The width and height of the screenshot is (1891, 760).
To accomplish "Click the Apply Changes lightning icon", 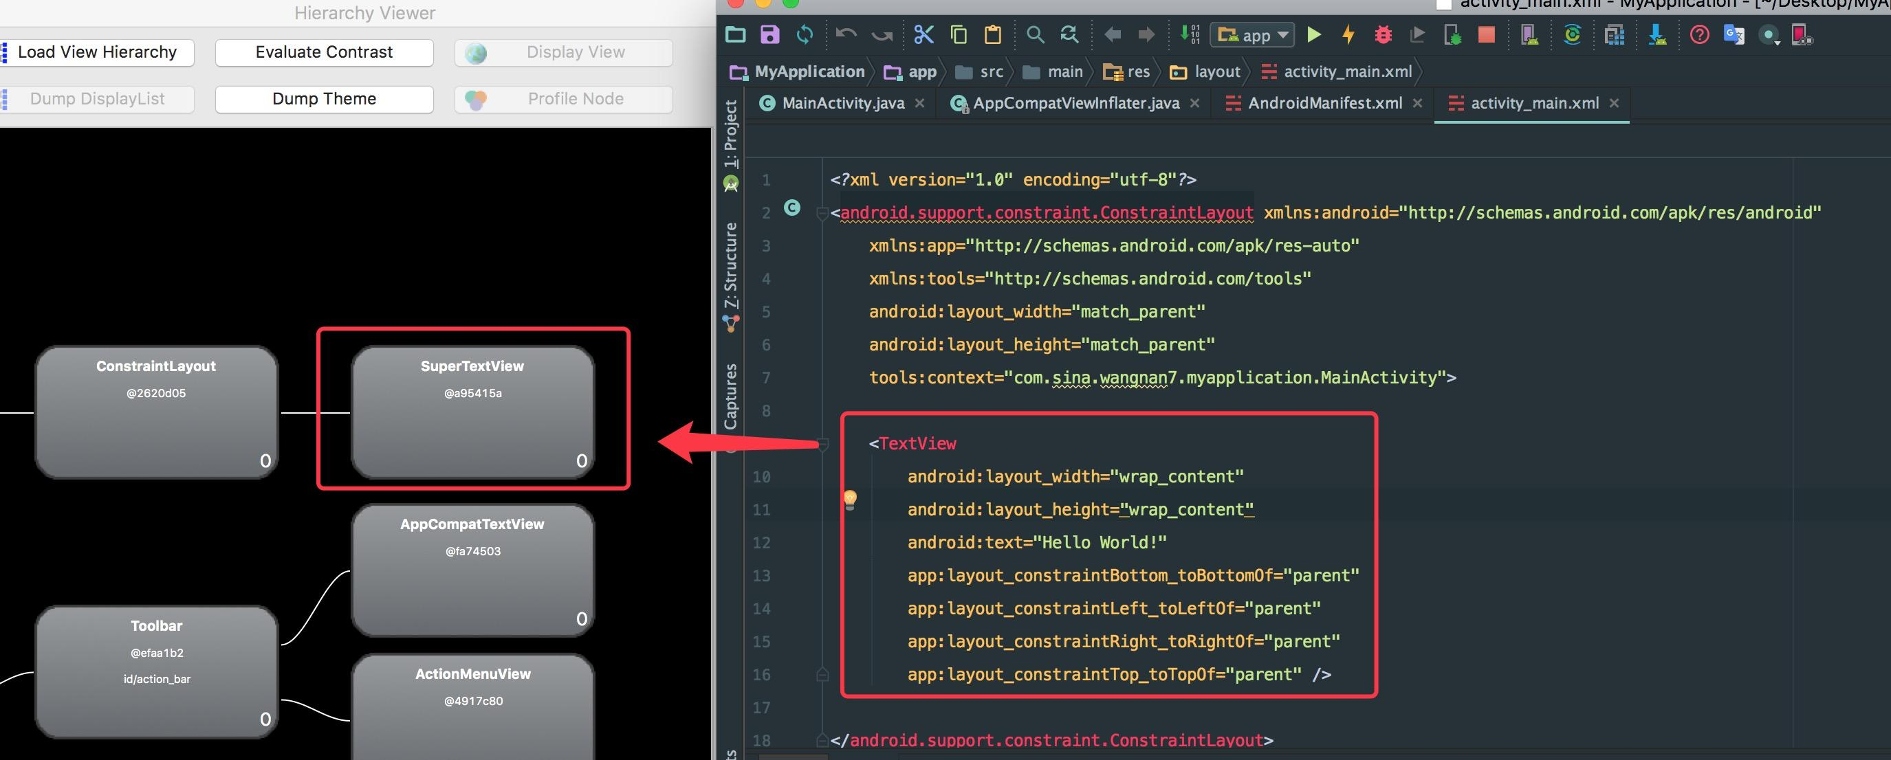I will [x=1348, y=34].
